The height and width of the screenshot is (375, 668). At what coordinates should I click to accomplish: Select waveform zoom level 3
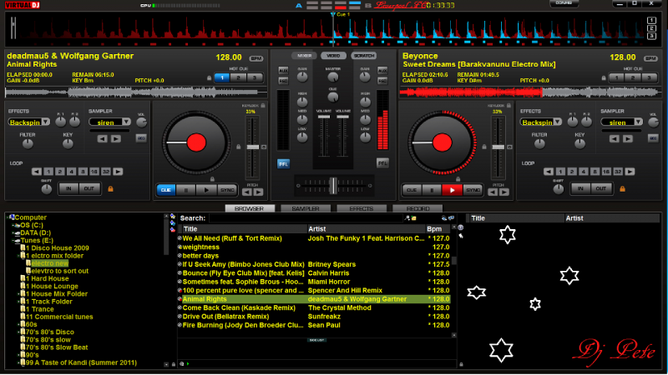click(651, 36)
